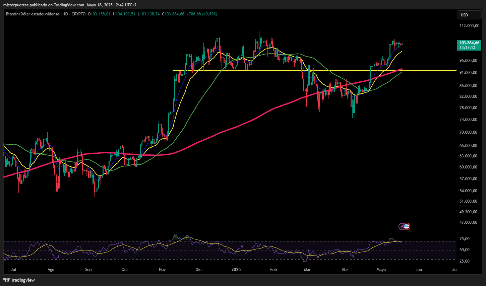This screenshot has height=286, width=486.
Task: Click the 47.000,00 price axis label
Action: click(468, 222)
